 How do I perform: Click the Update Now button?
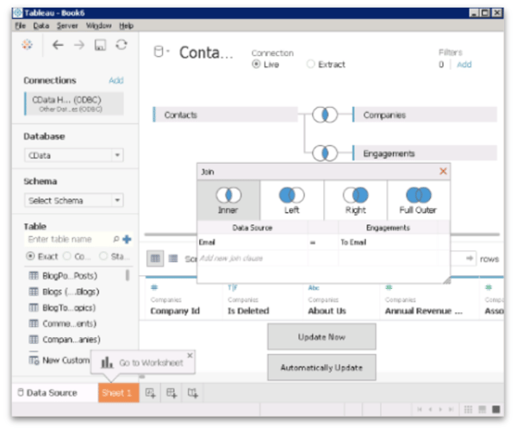[x=321, y=336]
